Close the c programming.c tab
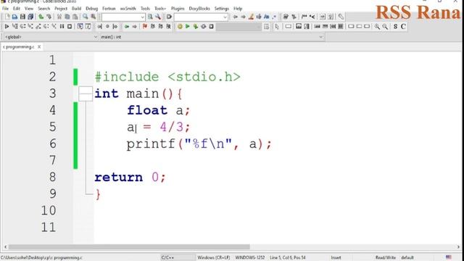Viewport: 464px width, 261px height. [x=39, y=47]
